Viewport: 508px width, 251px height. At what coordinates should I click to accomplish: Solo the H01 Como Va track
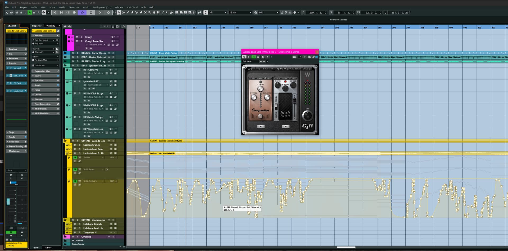[79, 70]
